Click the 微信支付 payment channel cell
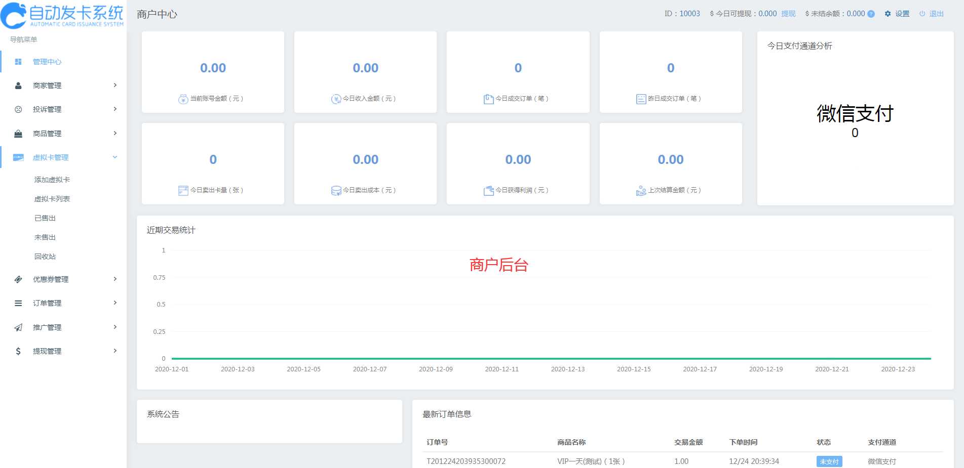This screenshot has height=468, width=964. (882, 461)
